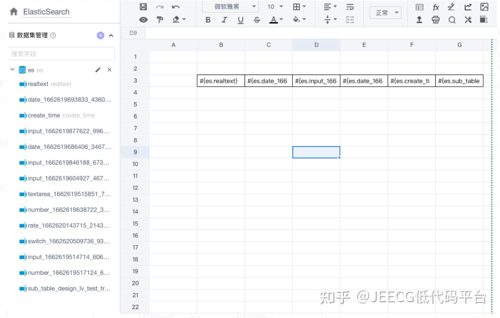The width and height of the screenshot is (500, 318).
Task: Select the switch_1662620509736 field
Action: coord(64,241)
